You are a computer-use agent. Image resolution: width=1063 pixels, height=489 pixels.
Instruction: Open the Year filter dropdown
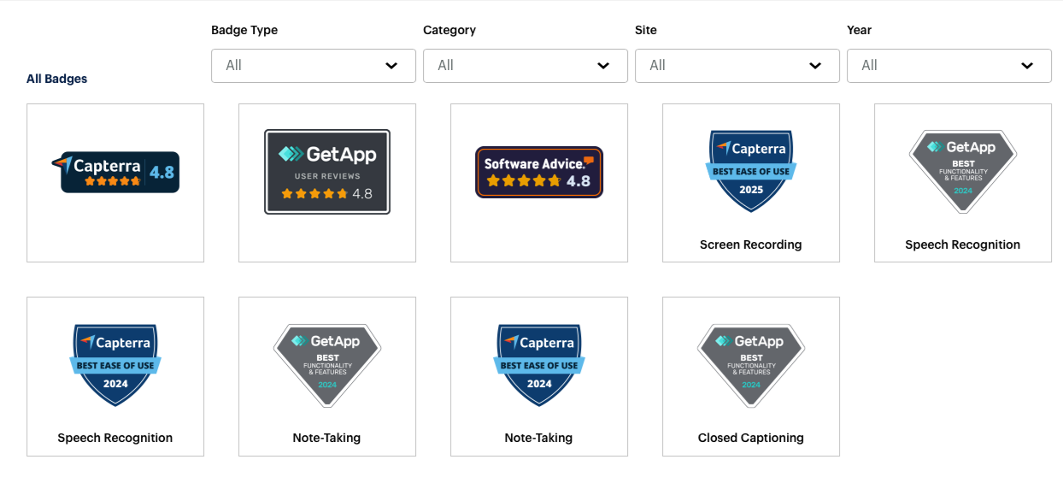pyautogui.click(x=949, y=66)
